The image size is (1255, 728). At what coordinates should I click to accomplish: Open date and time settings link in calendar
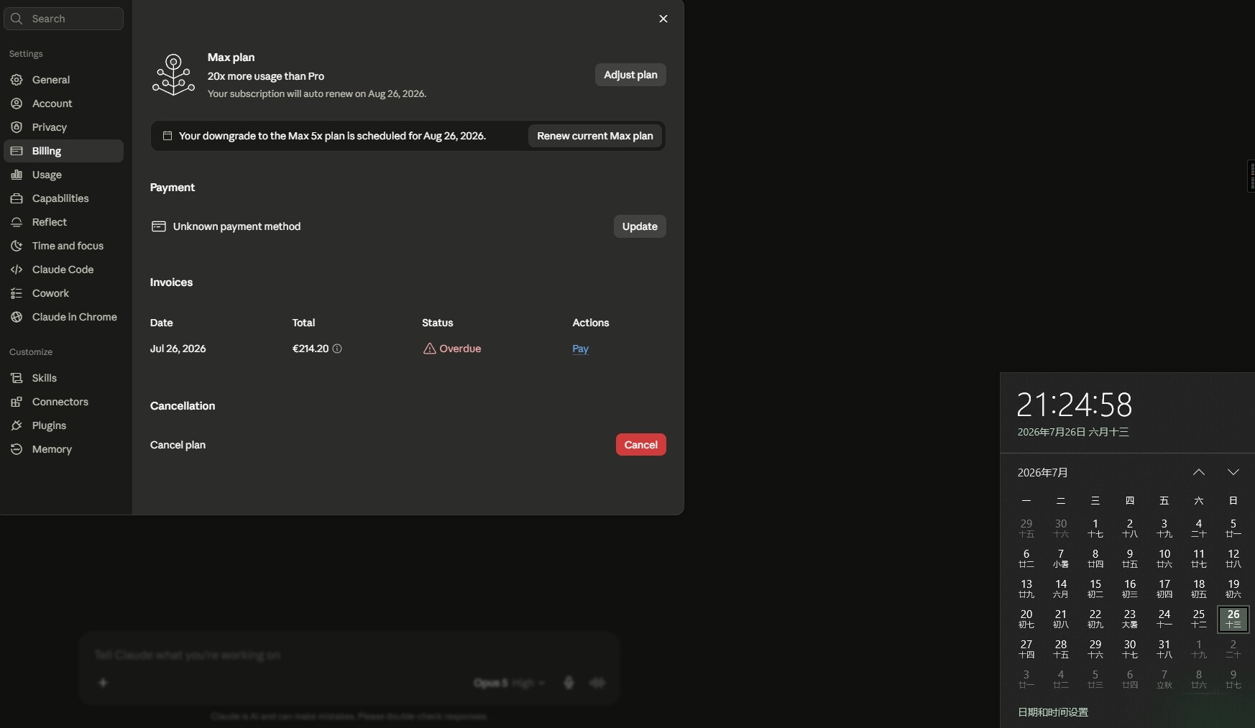tap(1053, 712)
